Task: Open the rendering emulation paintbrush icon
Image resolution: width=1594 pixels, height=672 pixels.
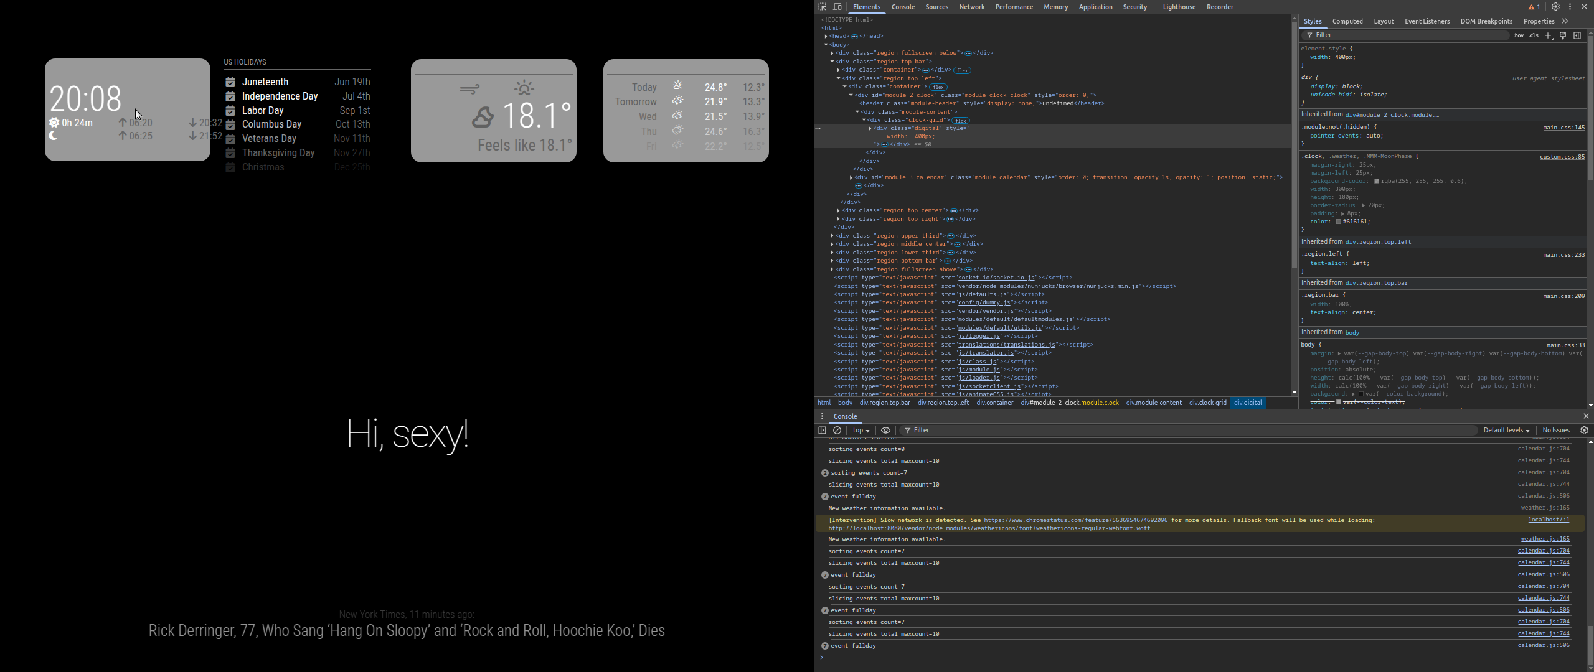Action: coord(1563,35)
